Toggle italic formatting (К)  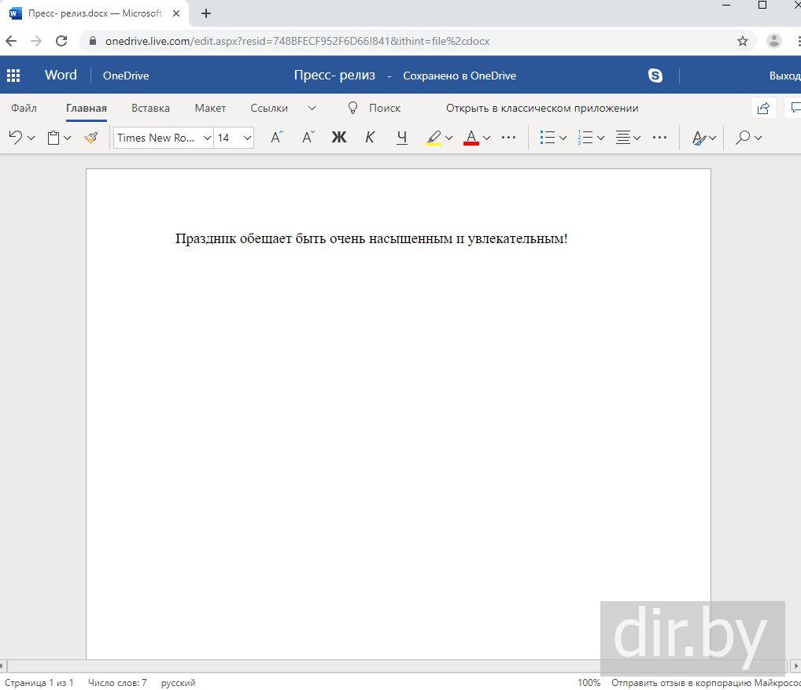[370, 138]
